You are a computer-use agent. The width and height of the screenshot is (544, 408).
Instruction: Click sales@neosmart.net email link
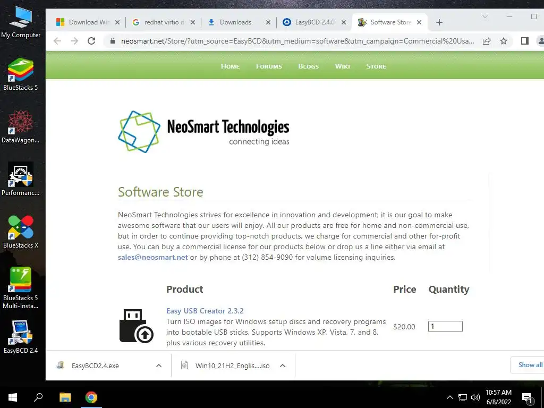(152, 258)
